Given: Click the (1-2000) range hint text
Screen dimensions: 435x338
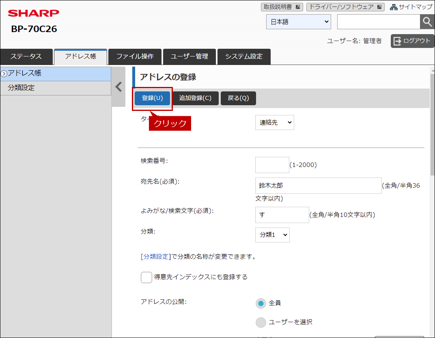Looking at the screenshot, I should click(303, 165).
